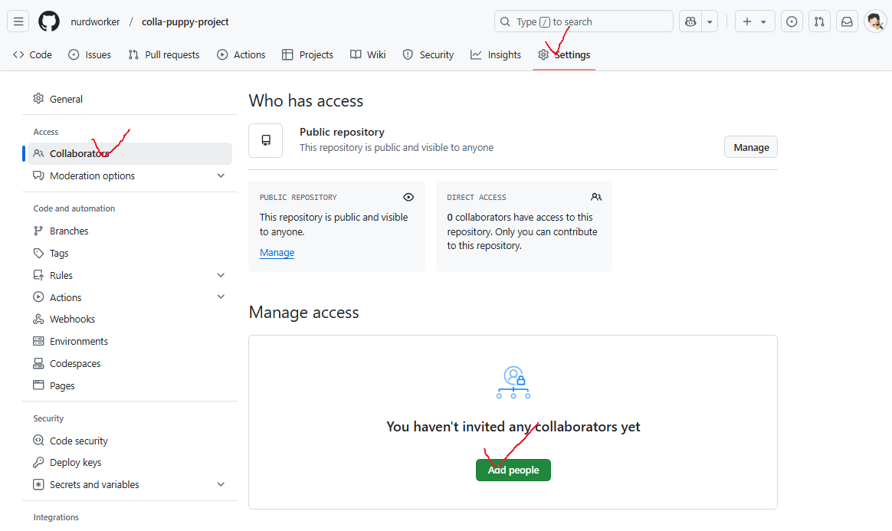The image size is (892, 531).
Task: Click the 'Manage access' heading
Action: [303, 312]
